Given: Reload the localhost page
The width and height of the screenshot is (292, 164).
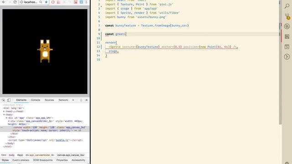Looking at the screenshot, I should coord(15,2).
